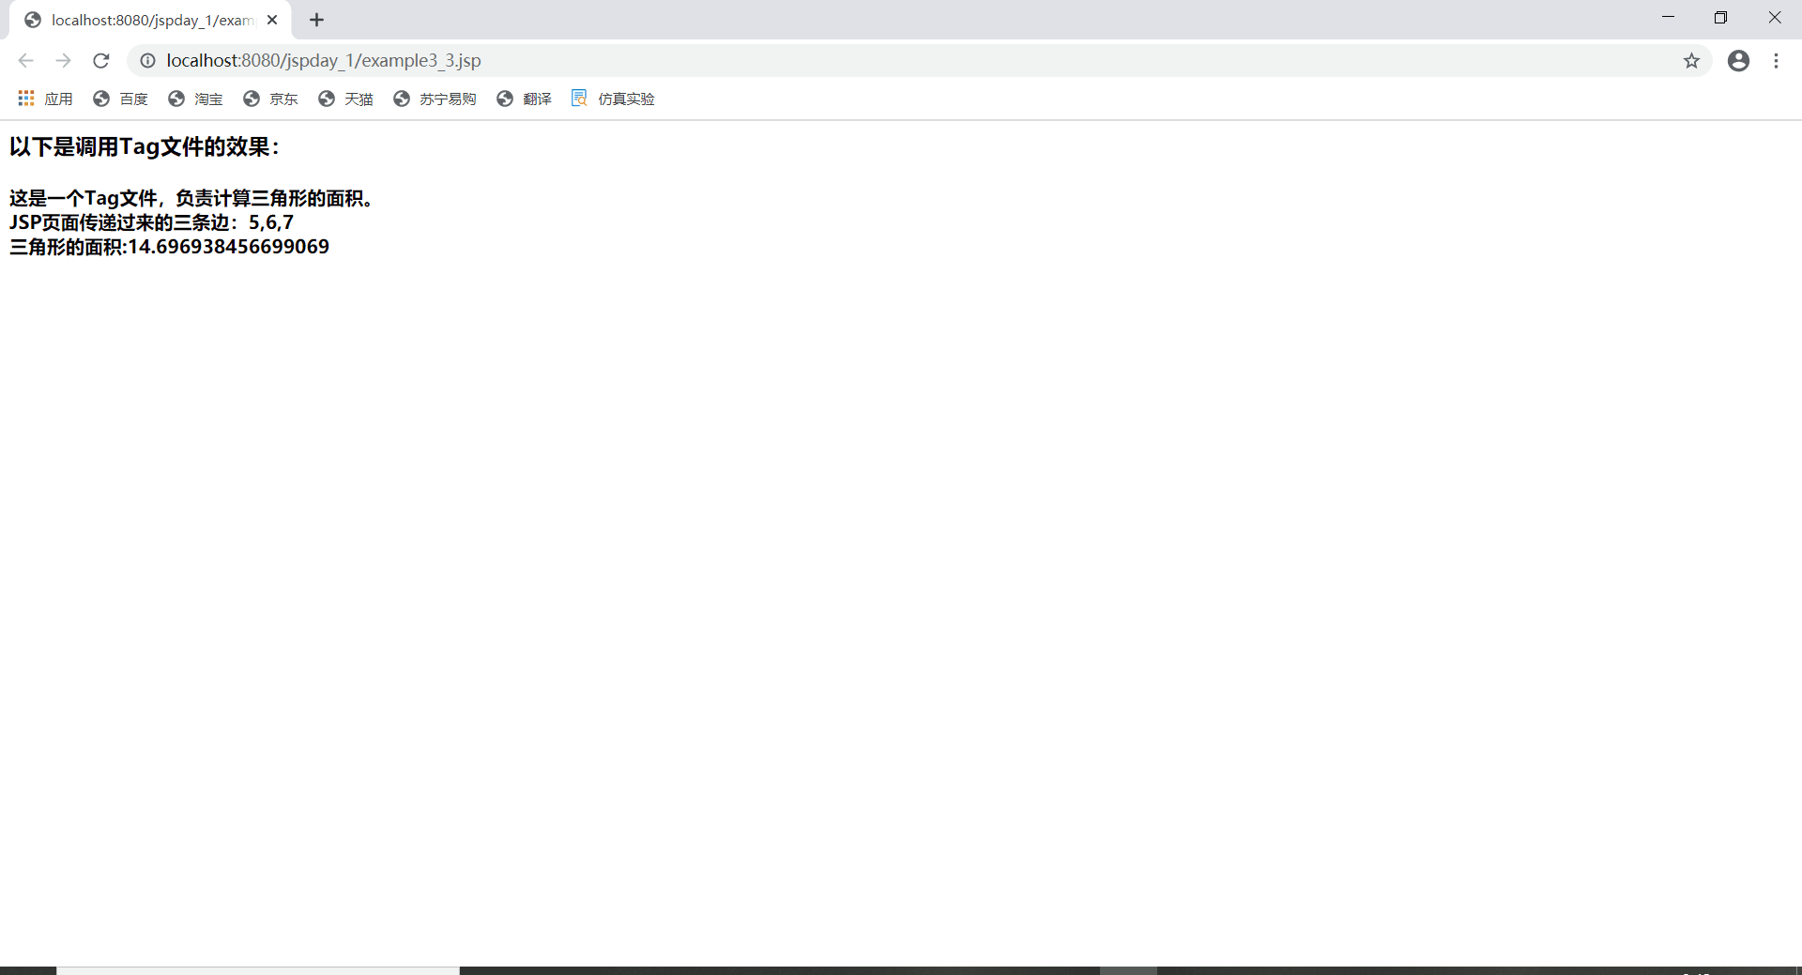Viewport: 1802px width, 975px height.
Task: Open a new browser tab
Action: tap(316, 19)
